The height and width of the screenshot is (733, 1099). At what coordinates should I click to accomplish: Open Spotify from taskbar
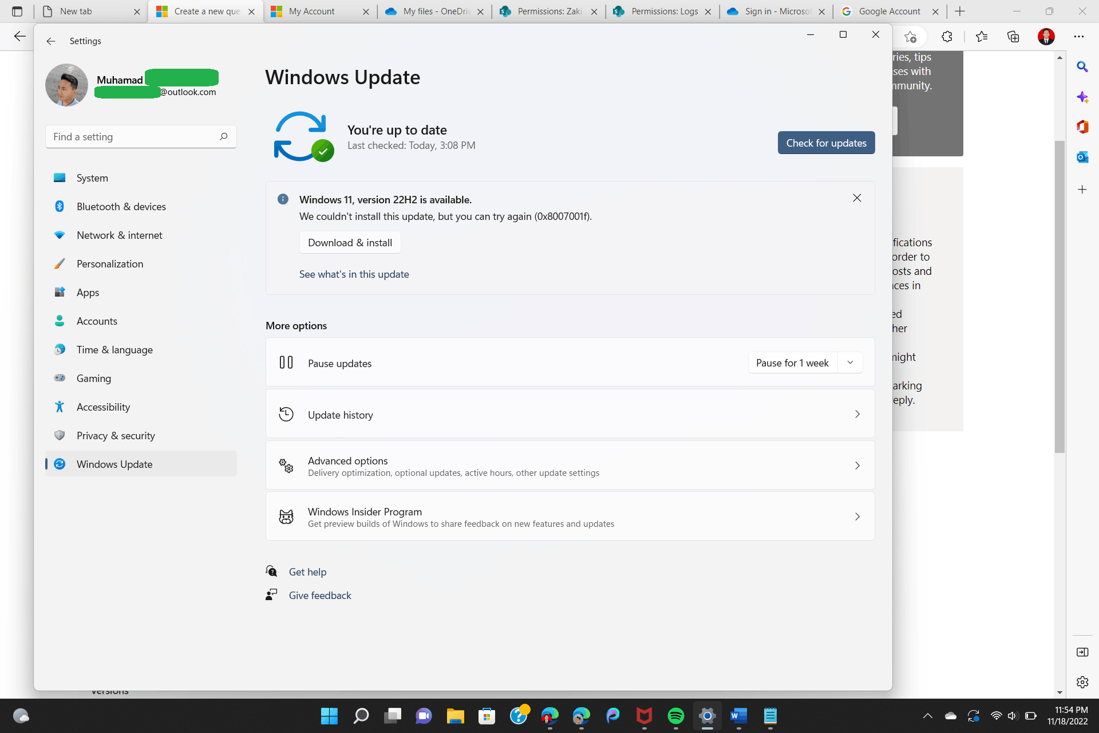[x=676, y=716]
